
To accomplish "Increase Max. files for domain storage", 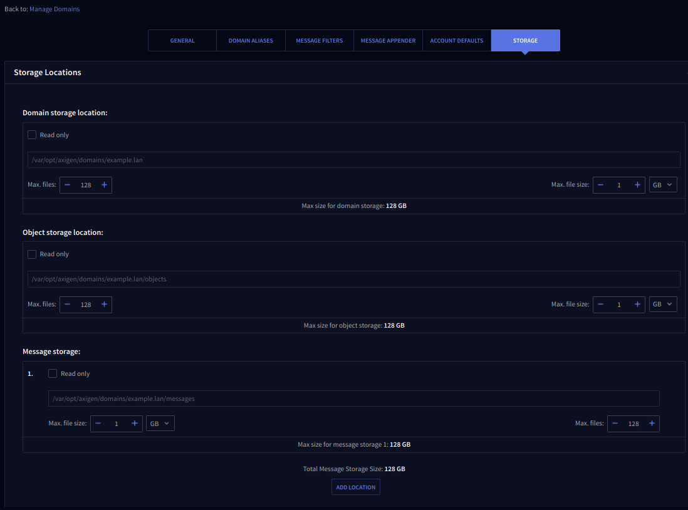I will (x=104, y=185).
